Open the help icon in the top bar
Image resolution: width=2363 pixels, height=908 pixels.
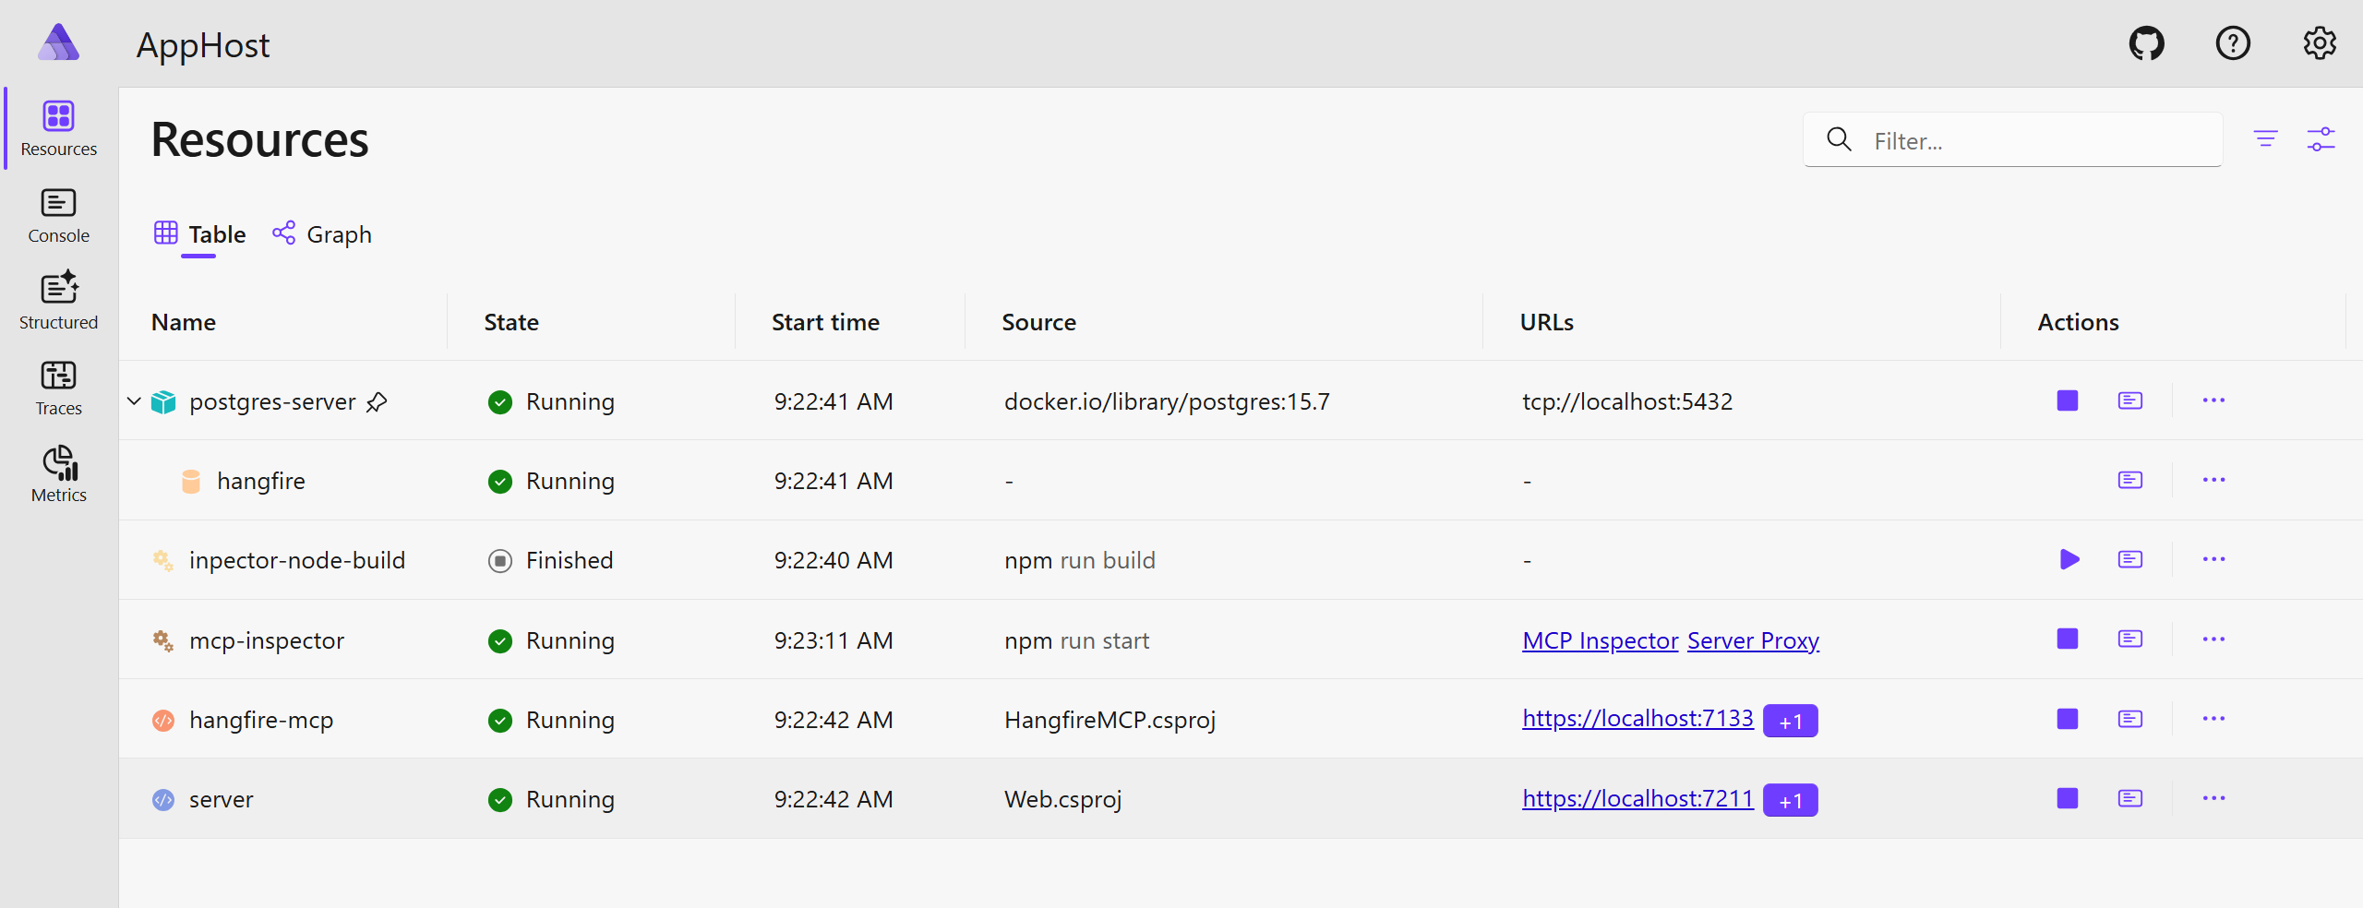click(2233, 42)
